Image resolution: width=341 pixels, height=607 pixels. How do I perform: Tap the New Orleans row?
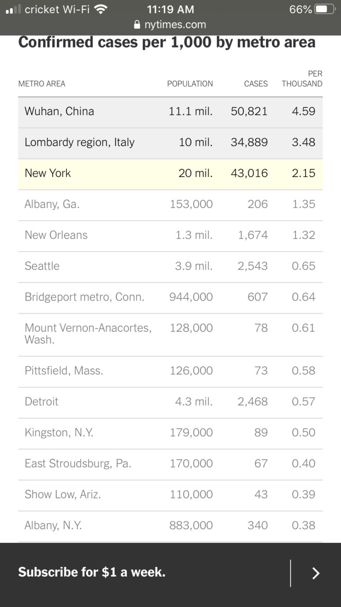(170, 235)
